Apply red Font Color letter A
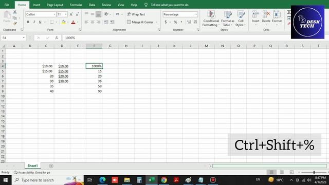329x185 pixels. 73,22
